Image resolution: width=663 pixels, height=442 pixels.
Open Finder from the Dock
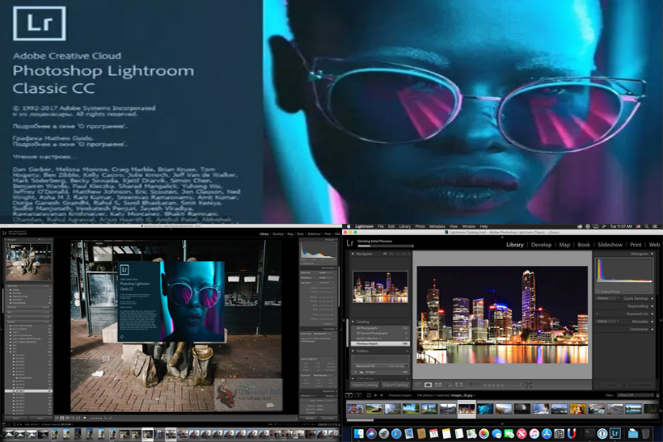point(358,434)
